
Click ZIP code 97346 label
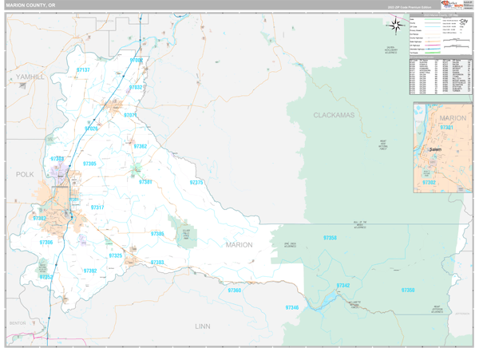click(x=292, y=307)
